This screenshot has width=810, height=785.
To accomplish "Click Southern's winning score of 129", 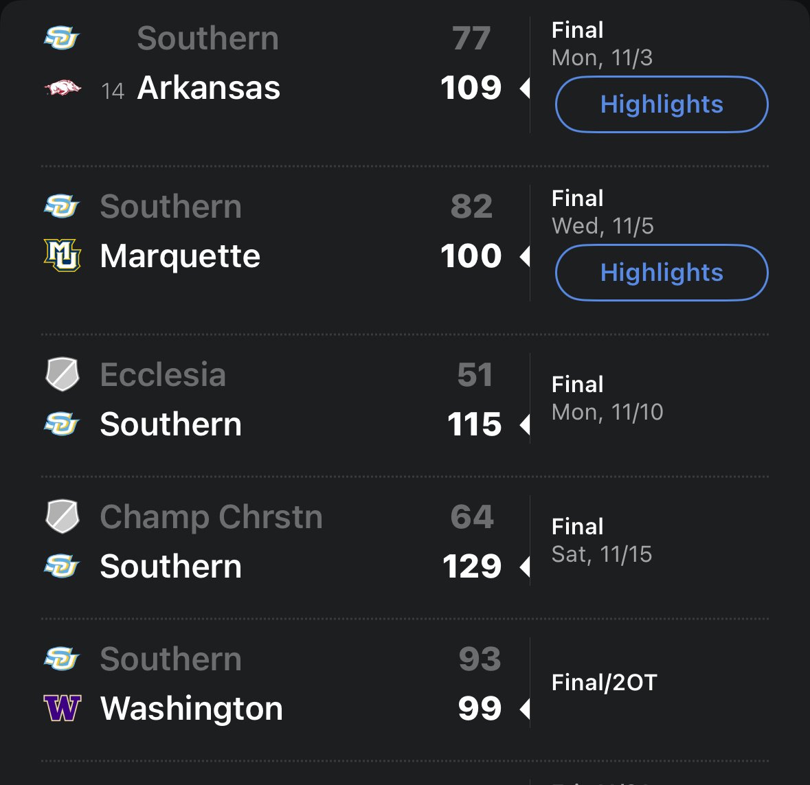I will coord(472,567).
